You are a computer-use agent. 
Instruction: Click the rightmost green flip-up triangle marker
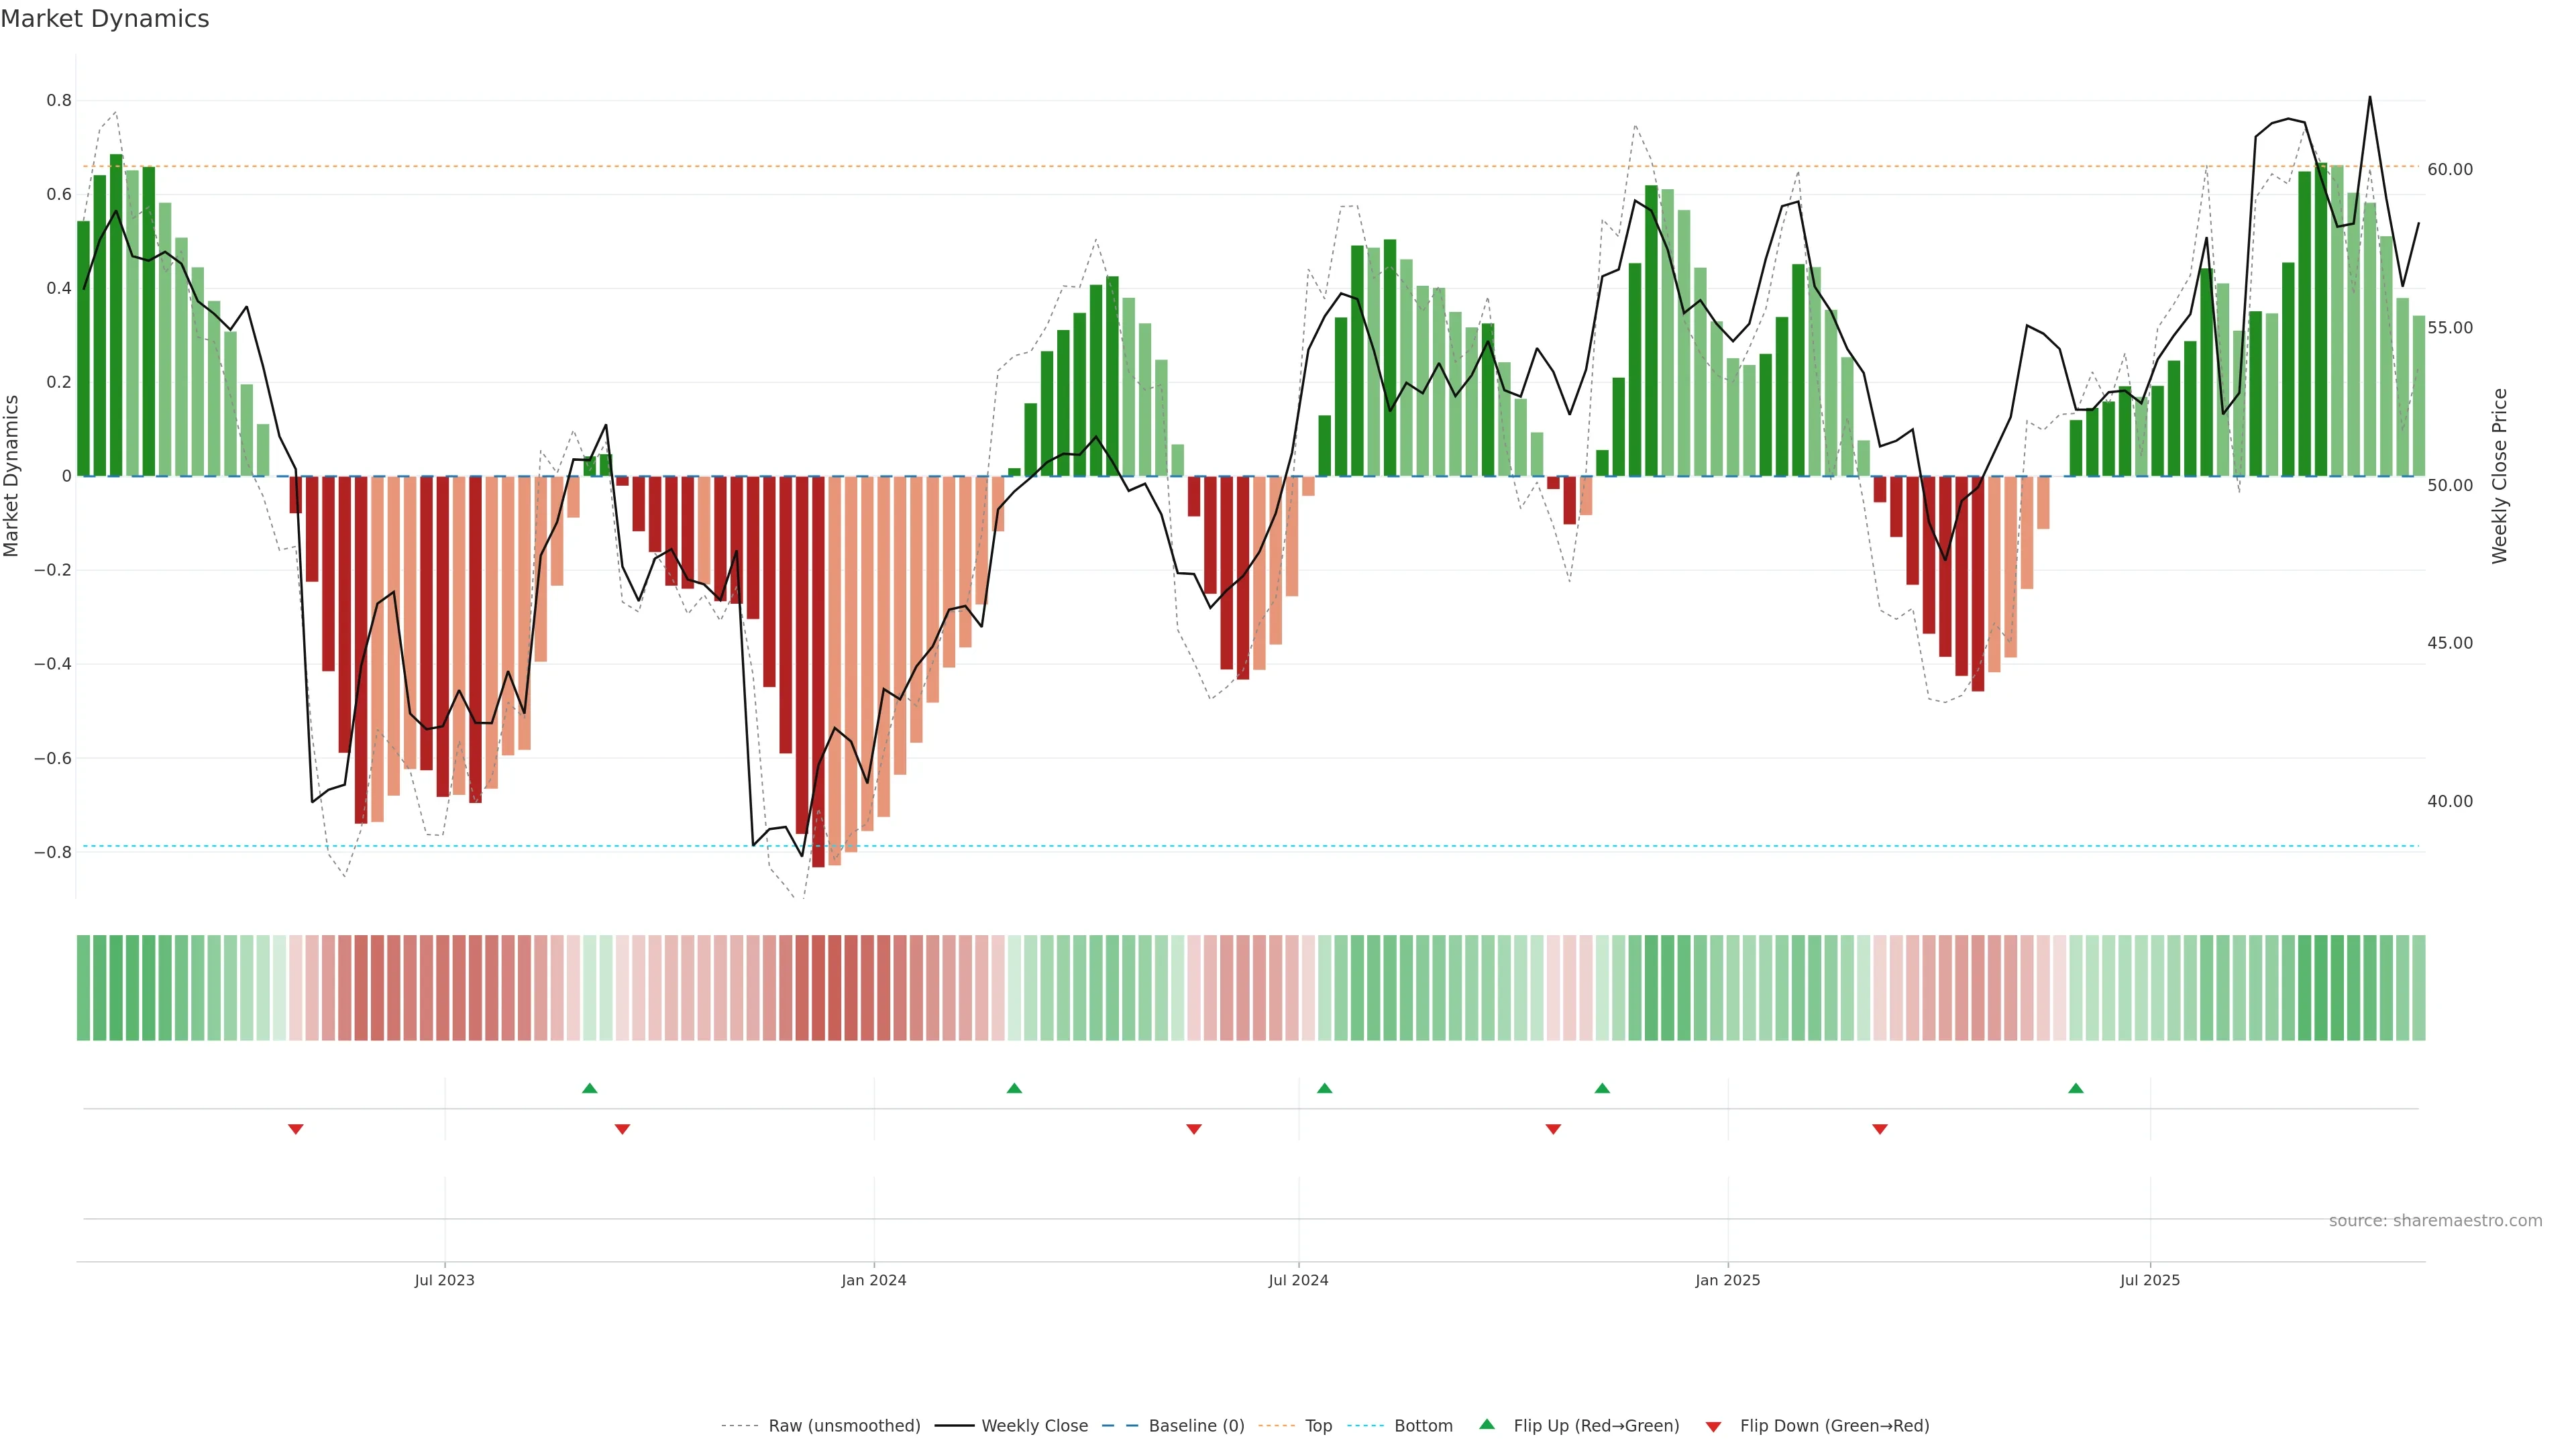click(2076, 1088)
